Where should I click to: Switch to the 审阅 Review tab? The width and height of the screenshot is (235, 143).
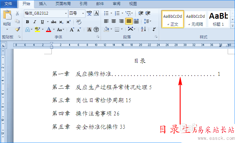click(117, 4)
